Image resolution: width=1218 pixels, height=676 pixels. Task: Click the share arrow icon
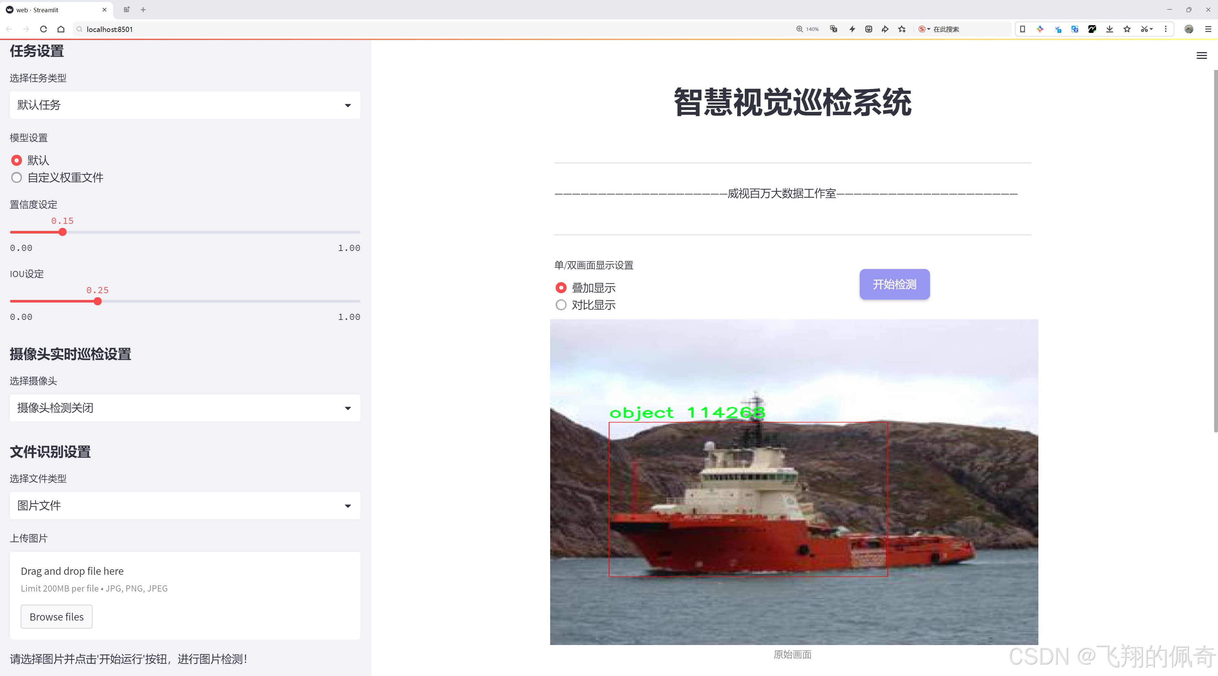point(885,29)
